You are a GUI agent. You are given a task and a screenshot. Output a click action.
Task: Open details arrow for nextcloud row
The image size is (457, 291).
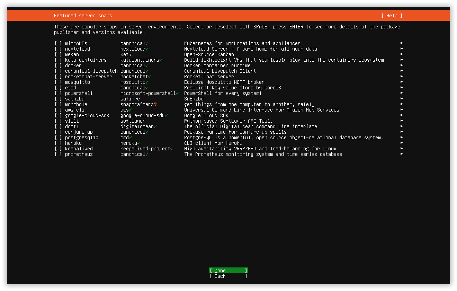click(x=402, y=48)
